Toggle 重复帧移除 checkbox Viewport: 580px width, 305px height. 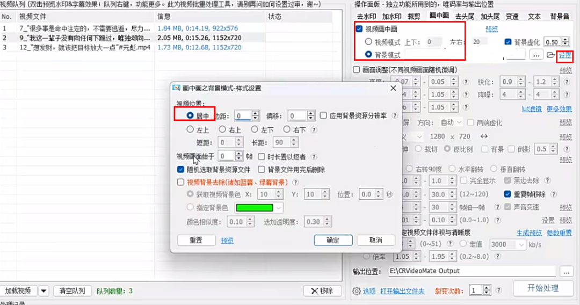(x=508, y=194)
